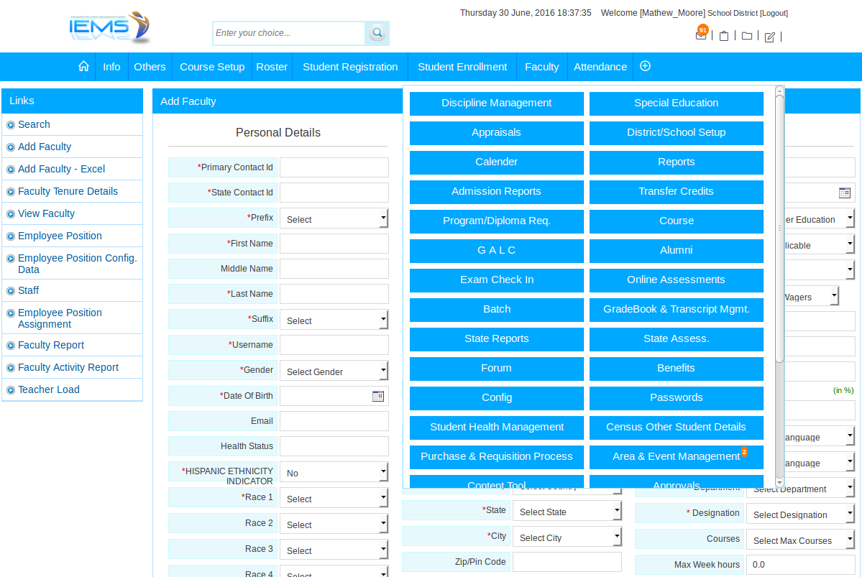Open the Select Max Courses dropdown

(800, 540)
